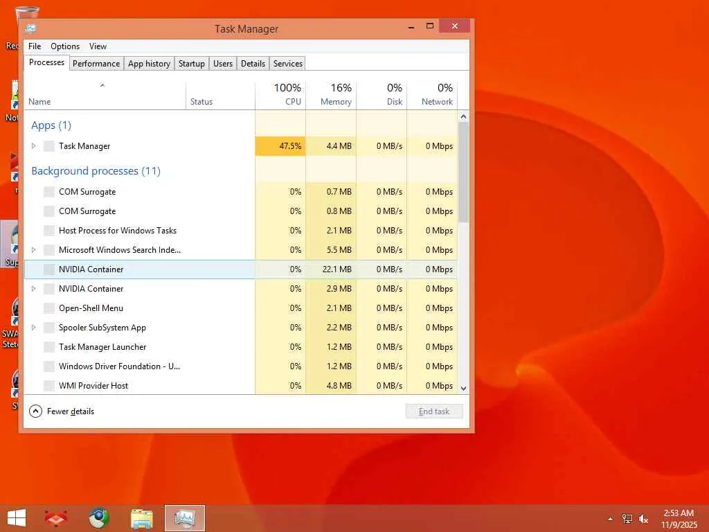The image size is (709, 532).
Task: Click Host Process for Windows Tasks icon
Action: (x=49, y=231)
